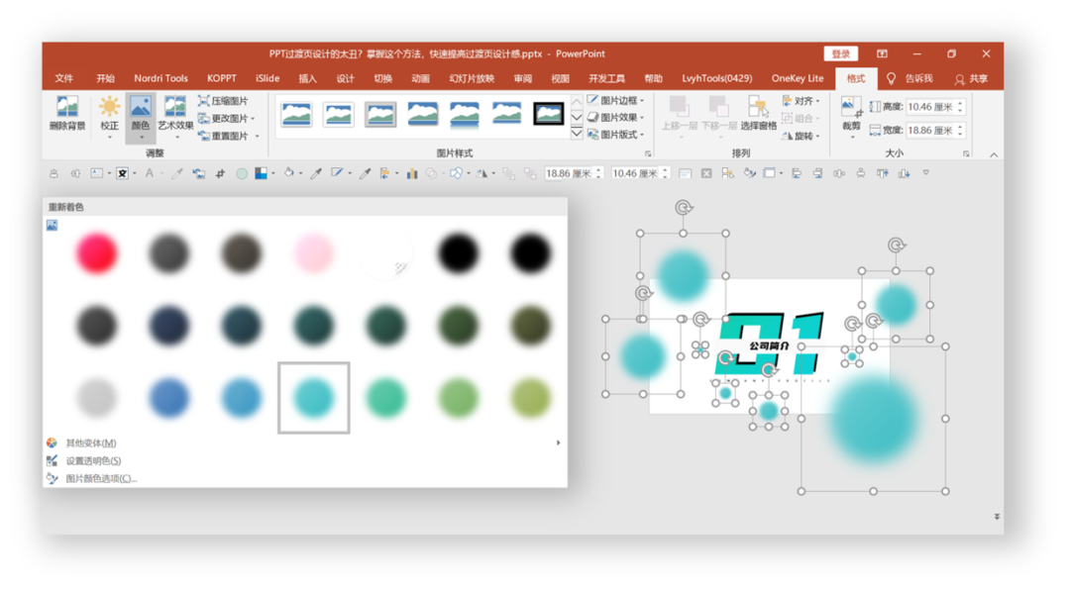Click the 公司简介 text on slide

(769, 346)
